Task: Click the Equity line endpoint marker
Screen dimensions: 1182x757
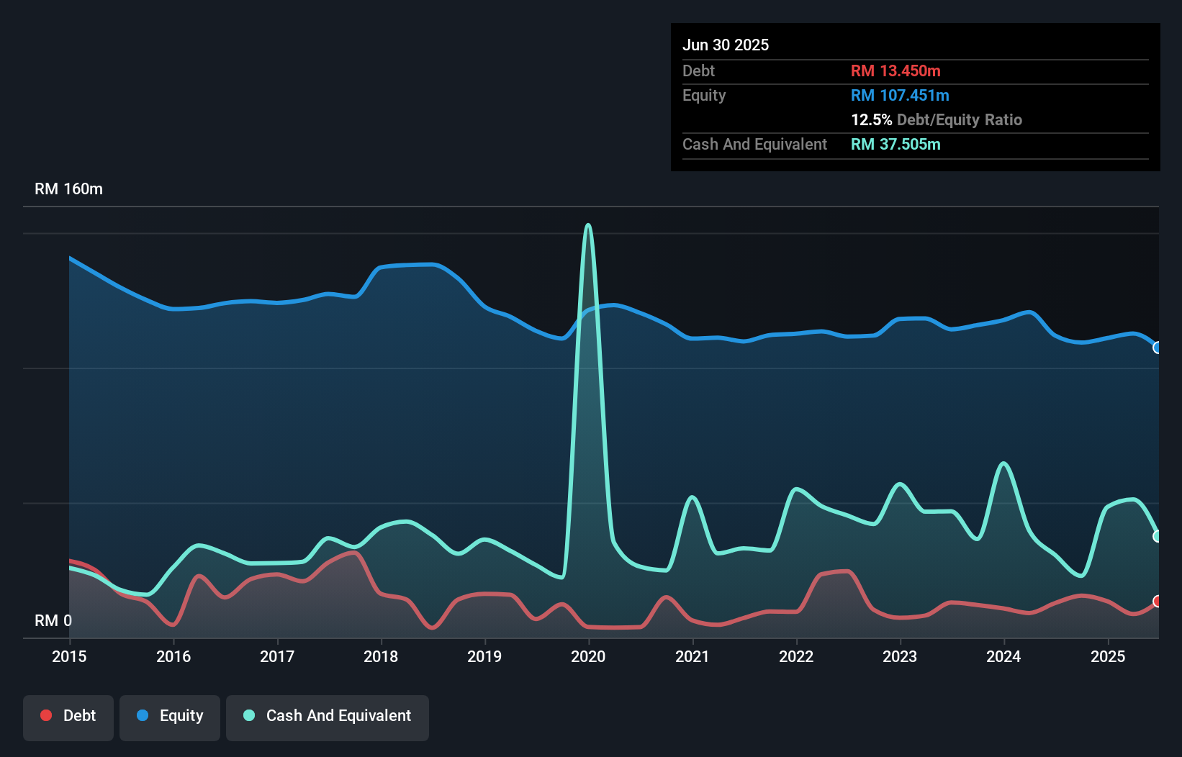Action: tap(1158, 348)
